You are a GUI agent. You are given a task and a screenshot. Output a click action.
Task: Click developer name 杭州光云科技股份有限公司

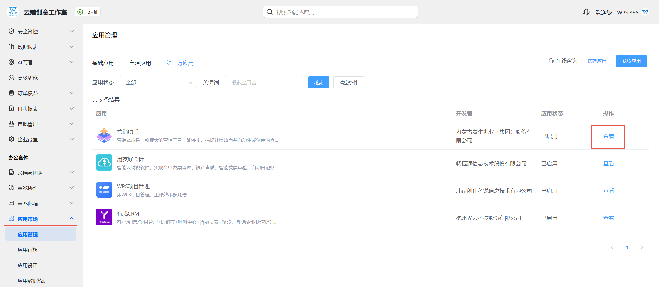point(489,218)
